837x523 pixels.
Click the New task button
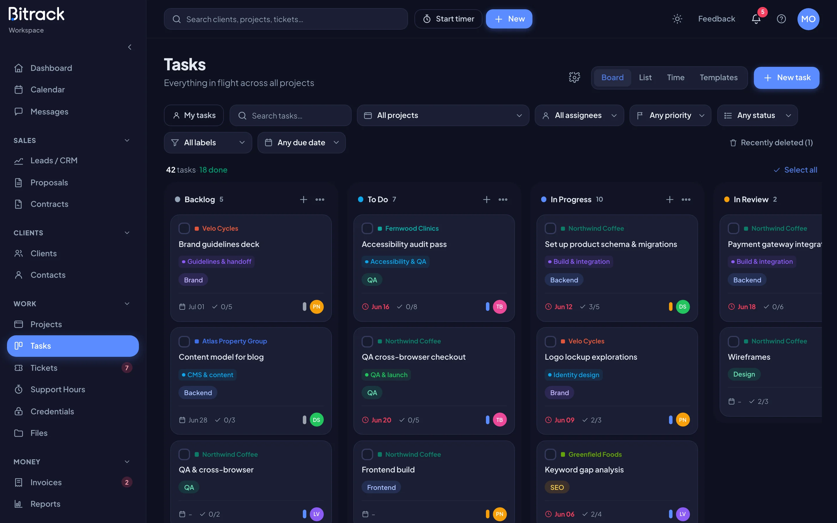point(786,78)
